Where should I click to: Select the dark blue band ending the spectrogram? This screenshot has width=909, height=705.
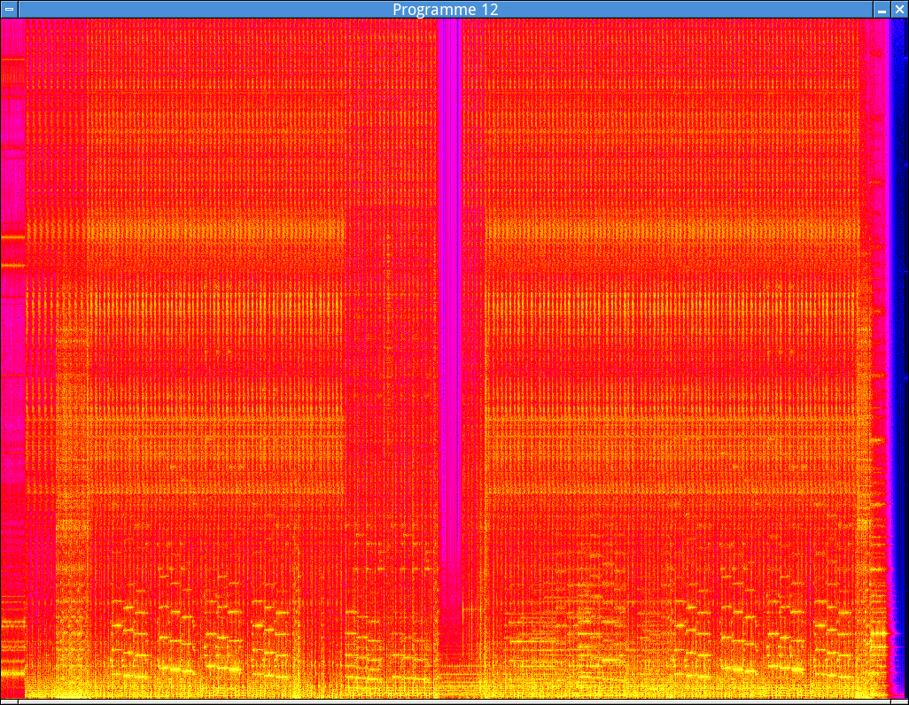900,354
